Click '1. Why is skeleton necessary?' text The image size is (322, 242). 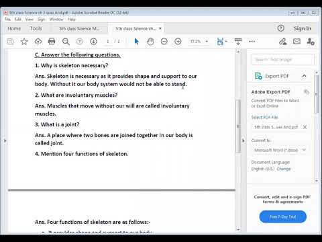(72, 65)
